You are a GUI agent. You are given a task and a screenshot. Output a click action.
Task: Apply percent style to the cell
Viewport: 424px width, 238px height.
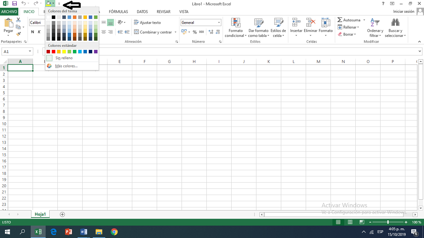coord(195,32)
